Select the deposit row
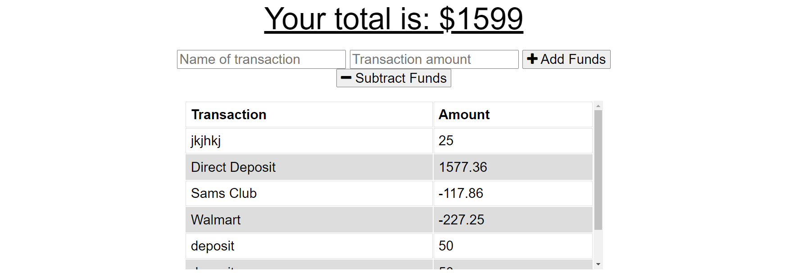 308,246
